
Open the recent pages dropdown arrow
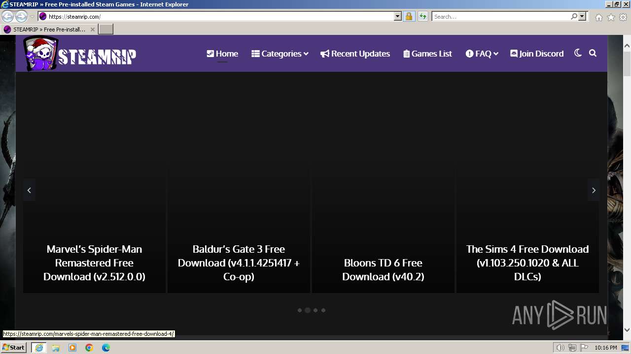33,17
